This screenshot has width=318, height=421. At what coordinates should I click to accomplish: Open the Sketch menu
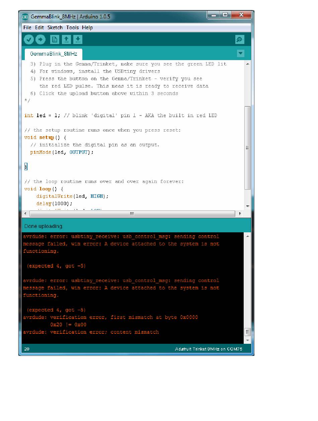coord(55,28)
